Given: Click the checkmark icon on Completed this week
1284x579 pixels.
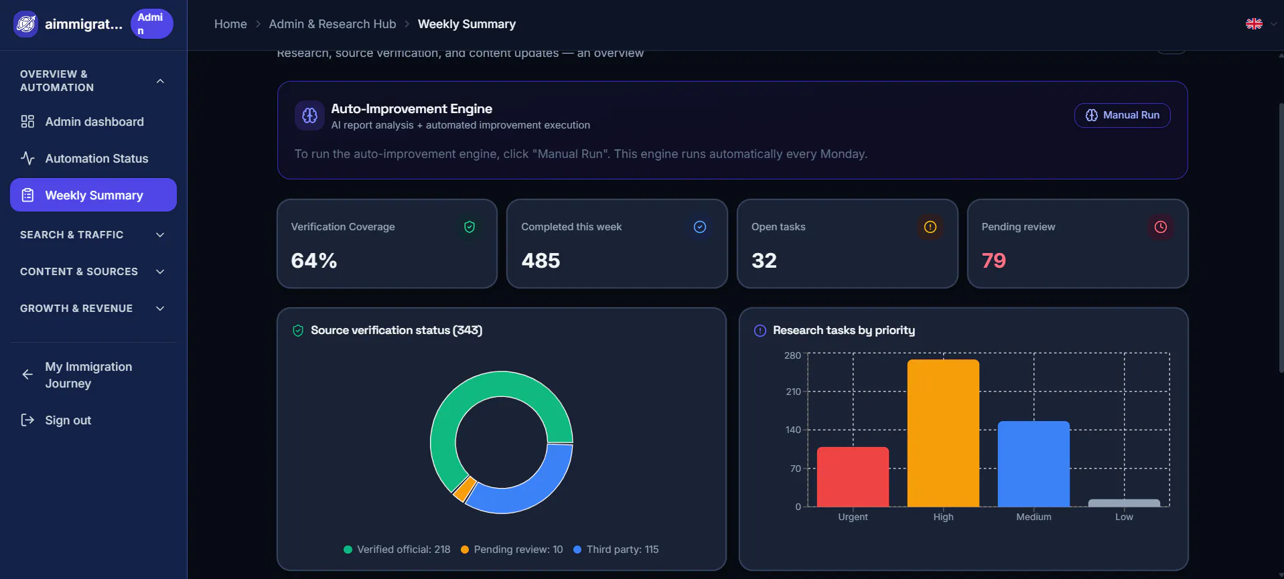Looking at the screenshot, I should (700, 227).
